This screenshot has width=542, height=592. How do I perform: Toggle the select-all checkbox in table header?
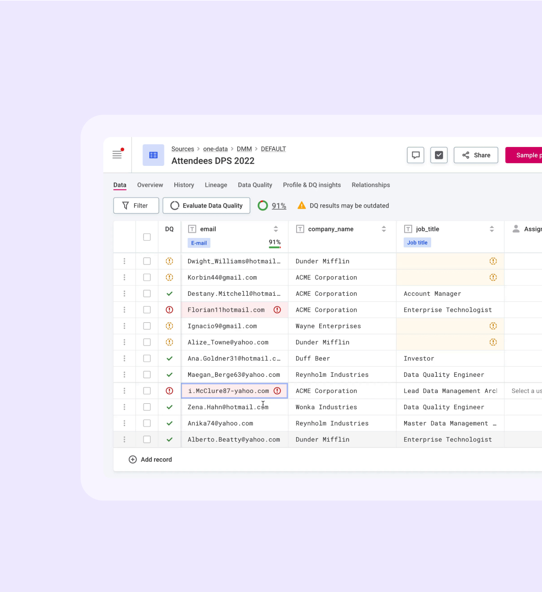(x=147, y=237)
